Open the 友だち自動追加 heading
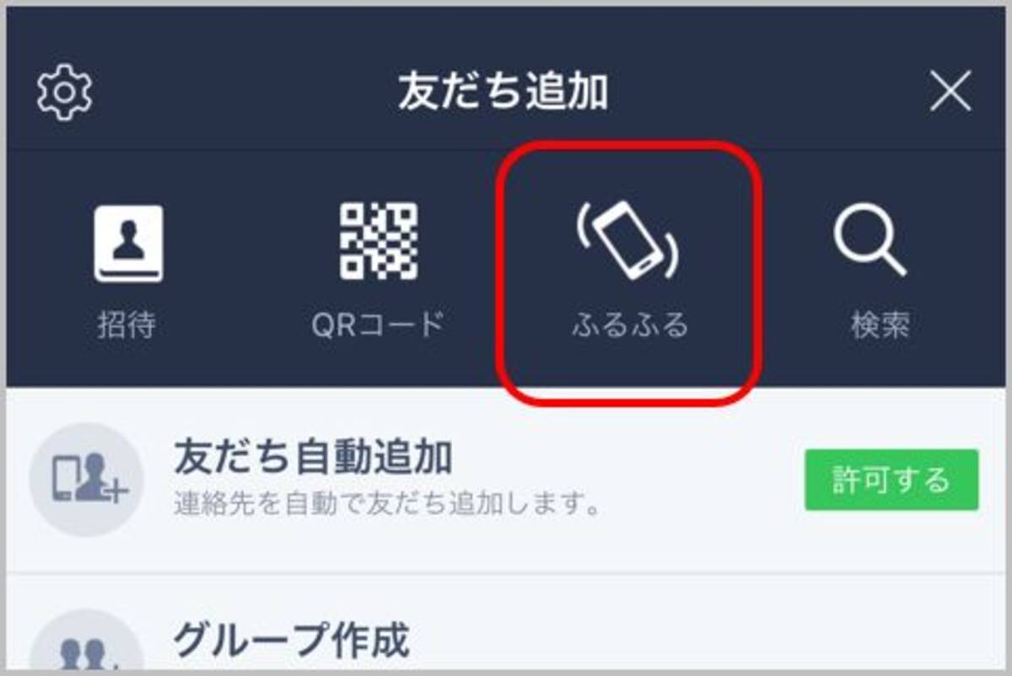The height and width of the screenshot is (676, 1012). click(313, 458)
